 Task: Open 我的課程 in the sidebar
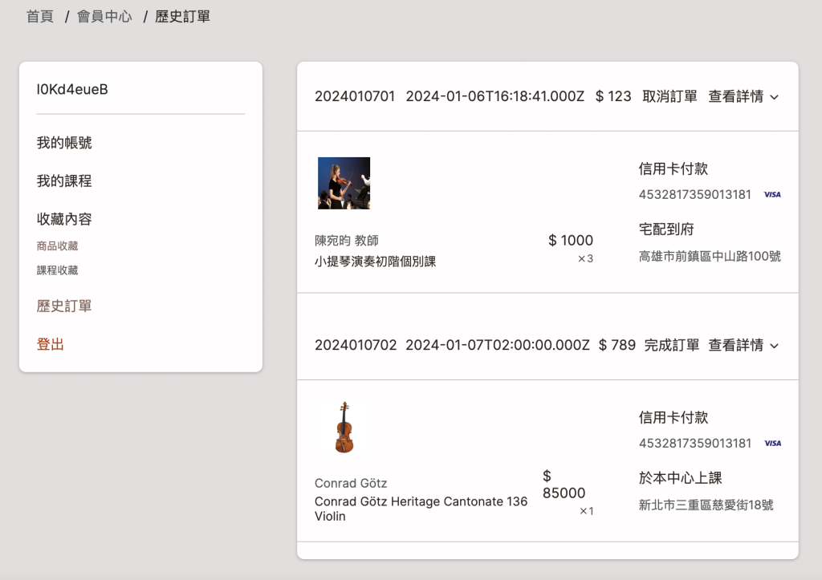click(64, 181)
